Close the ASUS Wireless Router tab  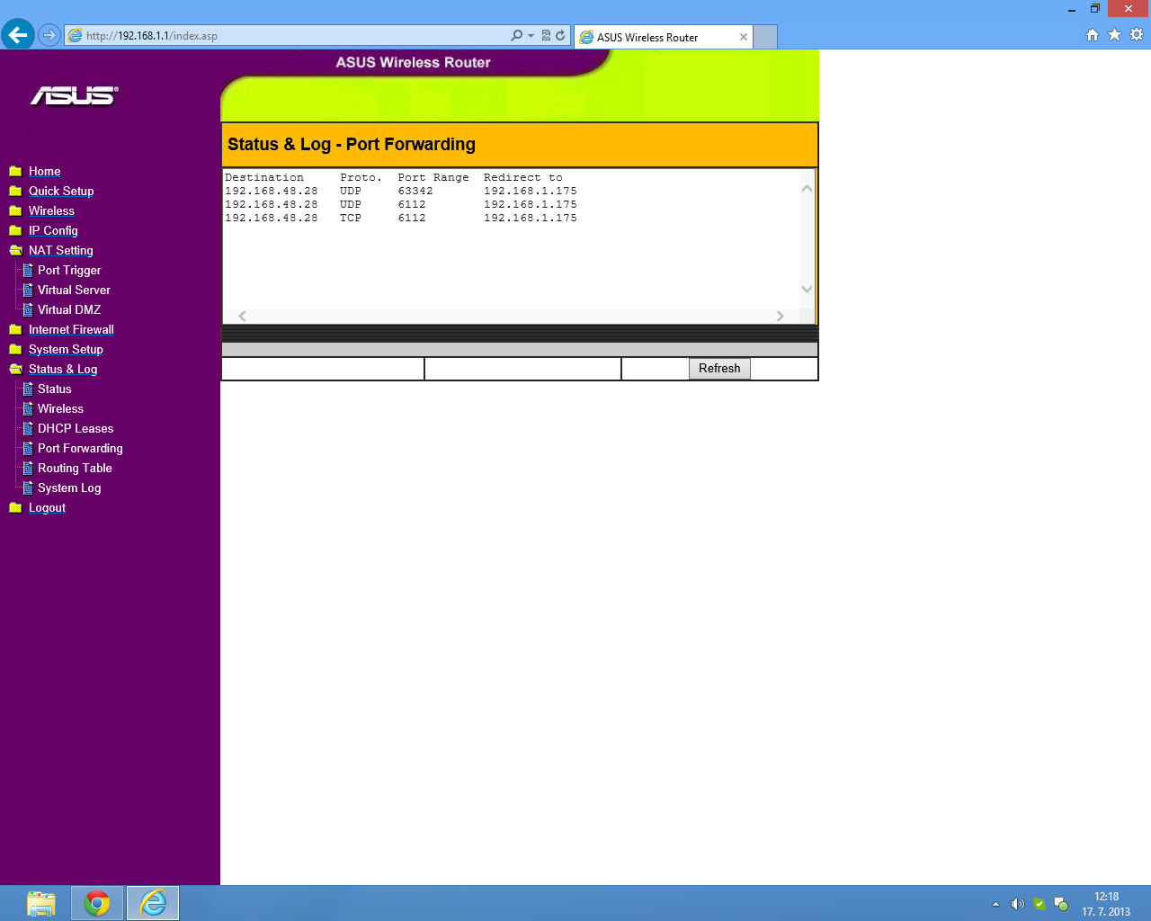click(744, 37)
